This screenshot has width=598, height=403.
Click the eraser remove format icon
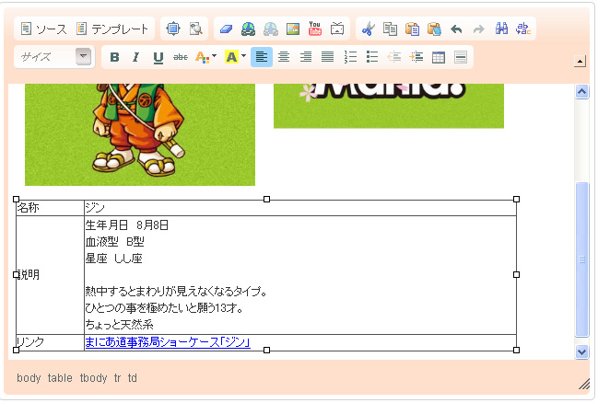click(x=228, y=29)
